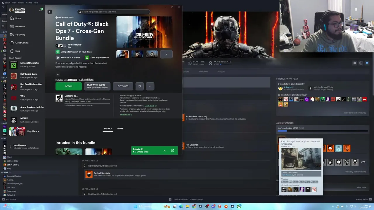Click the Xbox search field
Viewport: 374px width, 210px height.
click(x=114, y=12)
